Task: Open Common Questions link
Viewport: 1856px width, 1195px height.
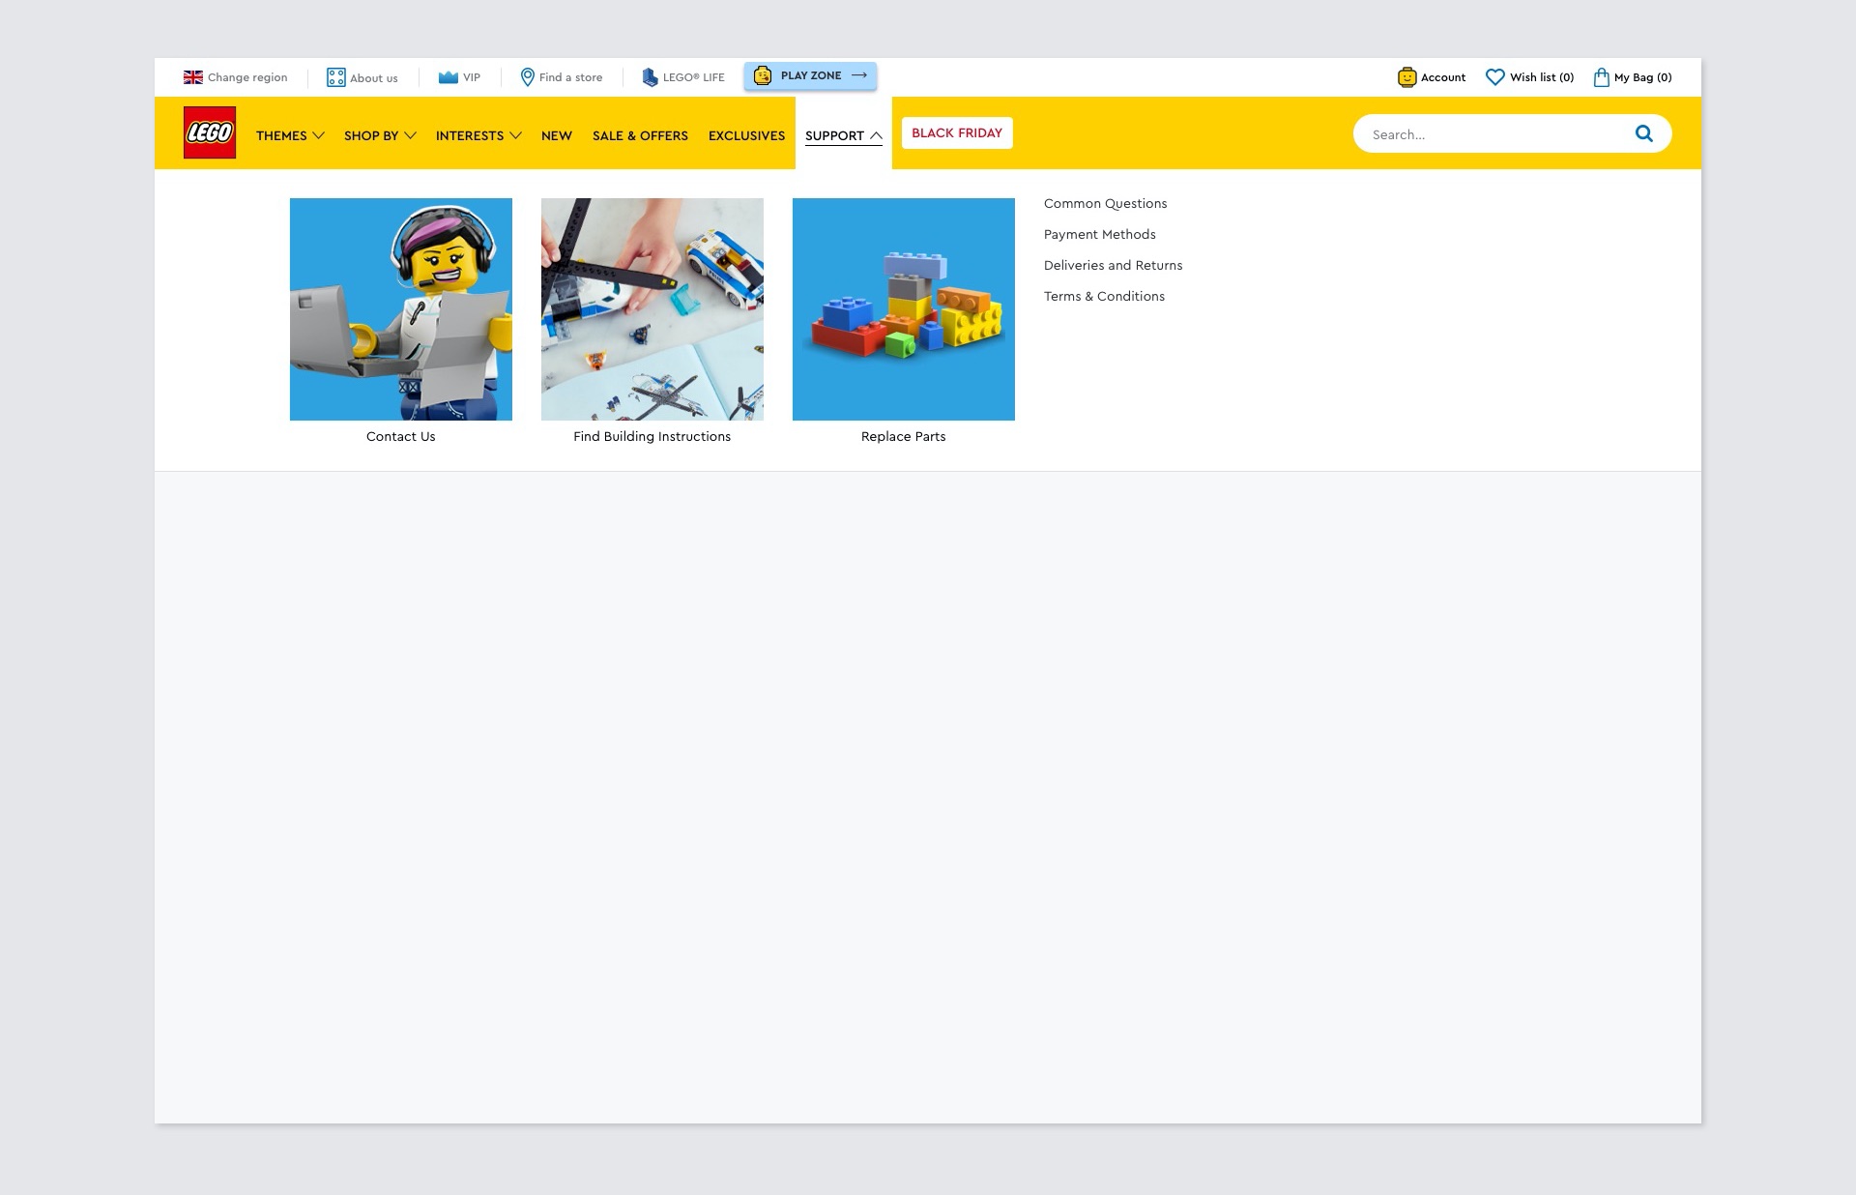Action: [1106, 203]
